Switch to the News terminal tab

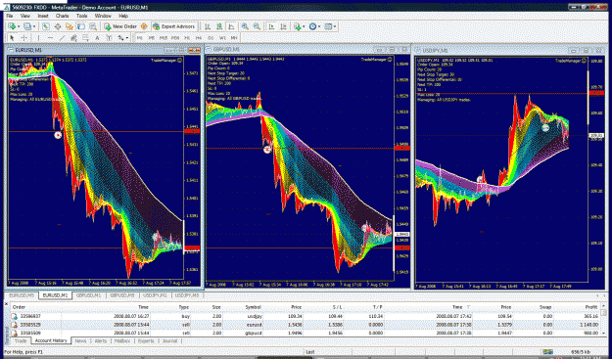click(81, 340)
